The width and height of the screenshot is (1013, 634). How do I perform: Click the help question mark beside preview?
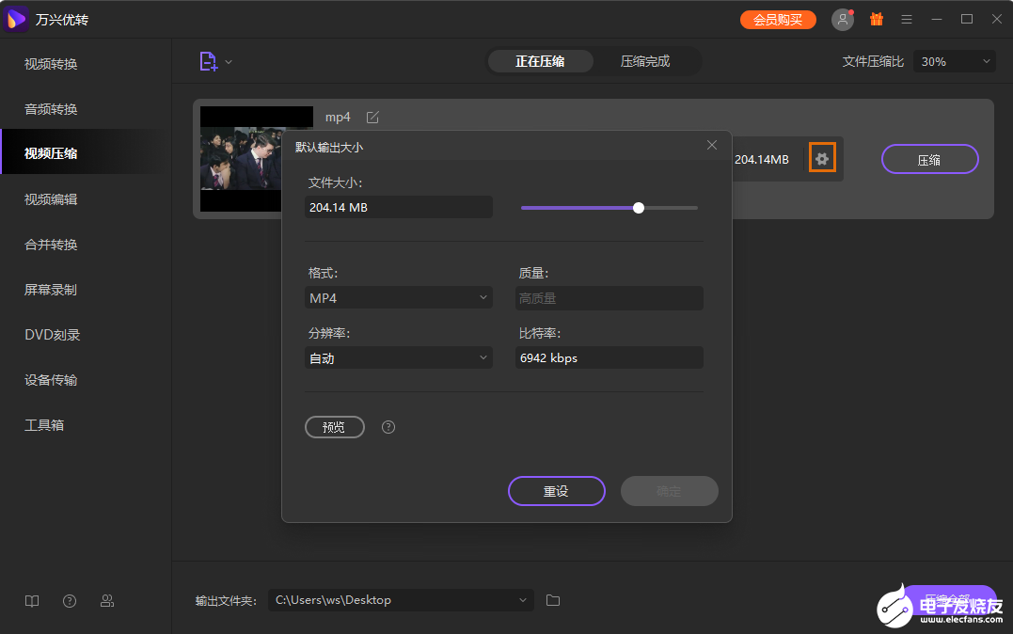[388, 427]
